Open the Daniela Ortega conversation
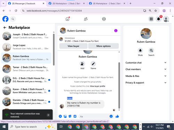Viewport: 174px width, 130px height. pos(26,102)
